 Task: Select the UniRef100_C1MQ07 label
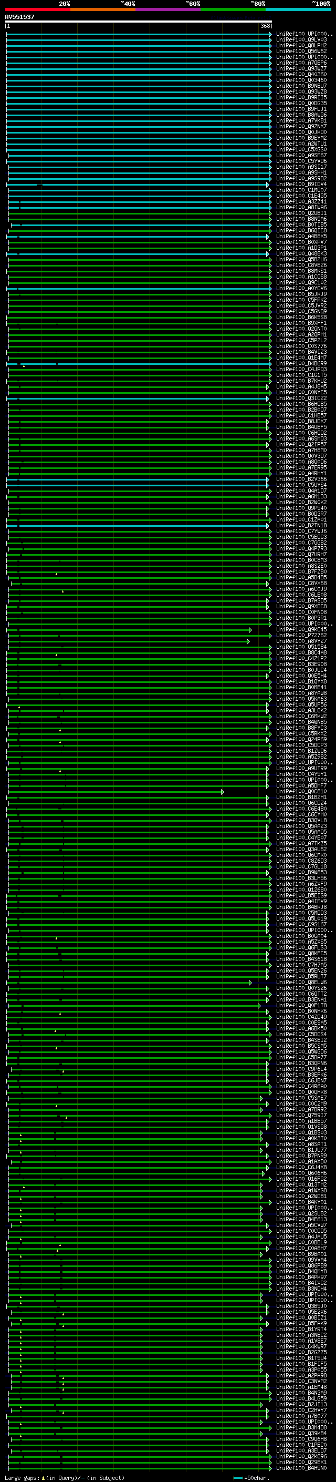coord(301,190)
